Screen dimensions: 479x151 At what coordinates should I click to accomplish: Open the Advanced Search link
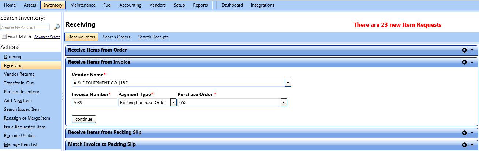click(x=47, y=37)
